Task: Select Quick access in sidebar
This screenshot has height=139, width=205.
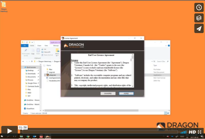Action: click(31, 67)
